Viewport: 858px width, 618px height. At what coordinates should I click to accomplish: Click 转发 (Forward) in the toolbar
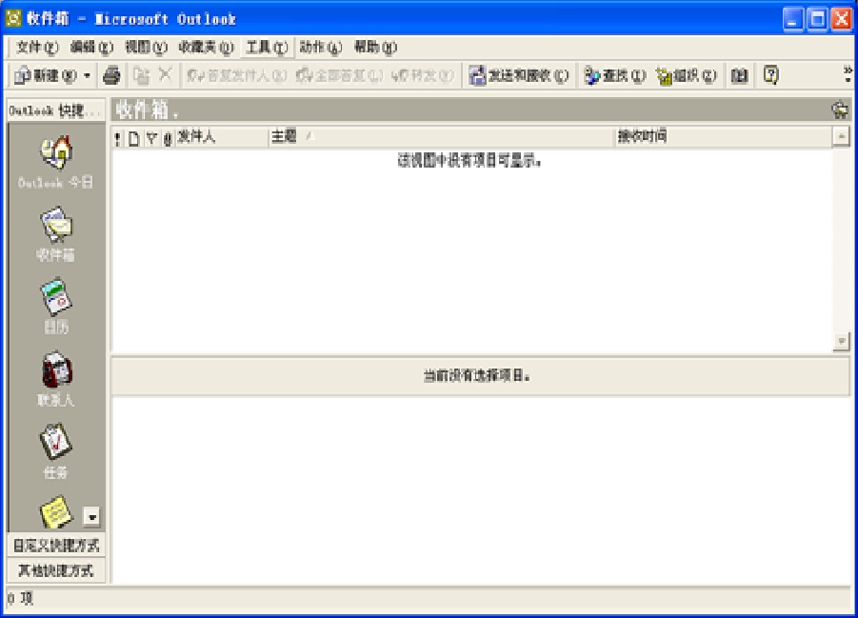pos(423,75)
